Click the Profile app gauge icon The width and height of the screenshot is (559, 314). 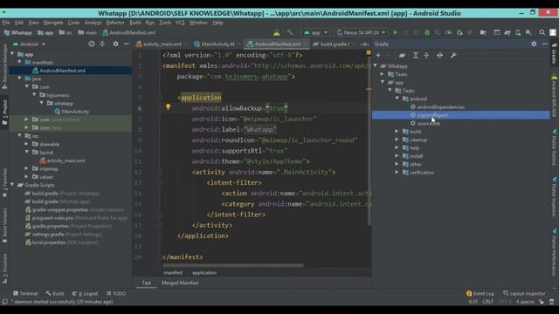pos(448,32)
